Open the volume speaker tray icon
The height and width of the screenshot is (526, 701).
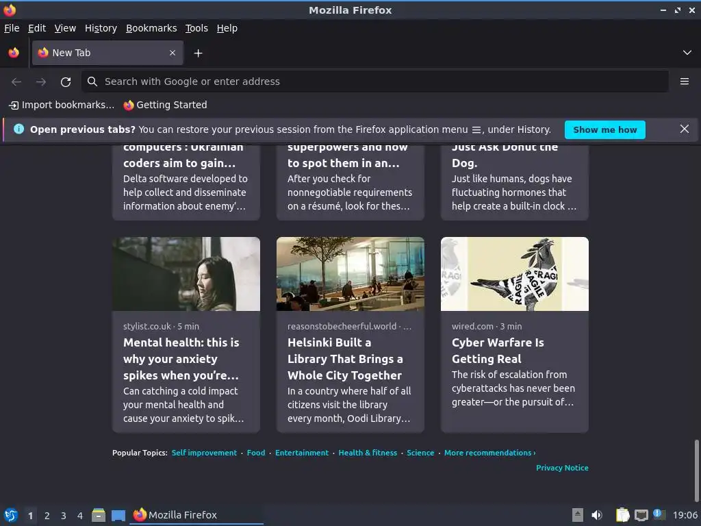click(x=597, y=515)
